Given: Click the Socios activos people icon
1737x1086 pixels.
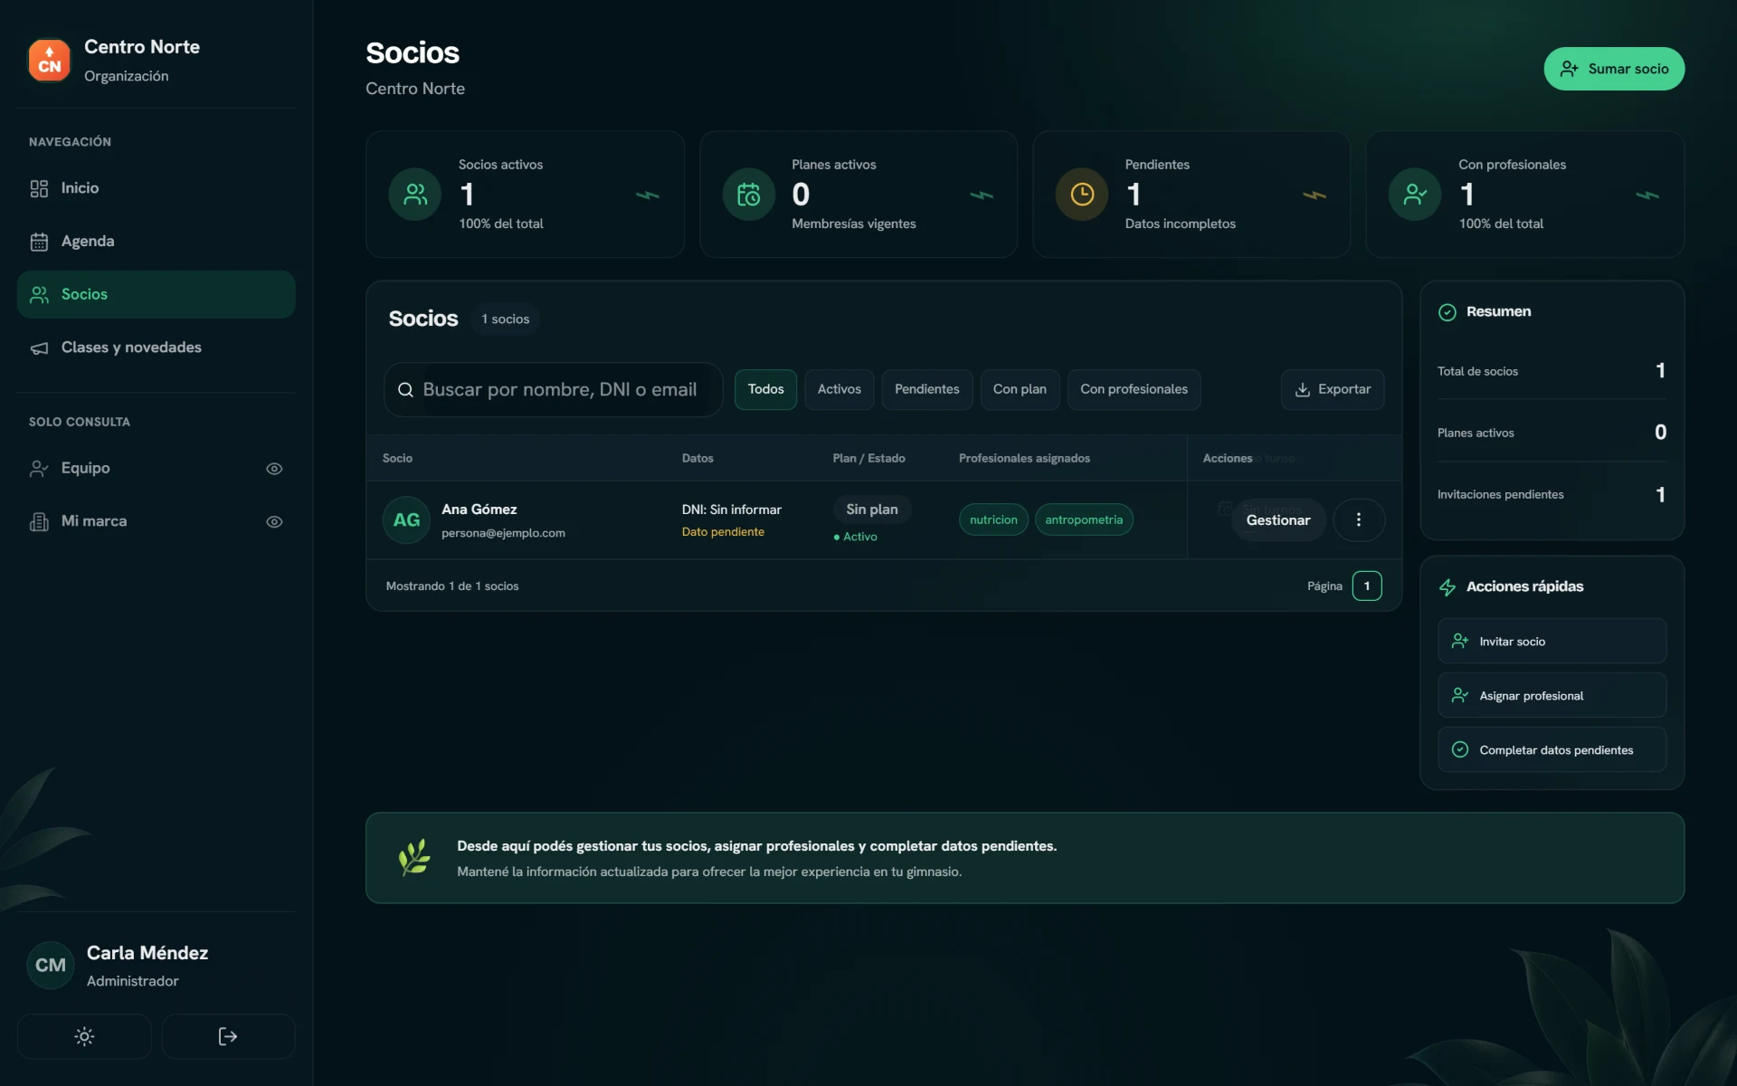Looking at the screenshot, I should [415, 195].
